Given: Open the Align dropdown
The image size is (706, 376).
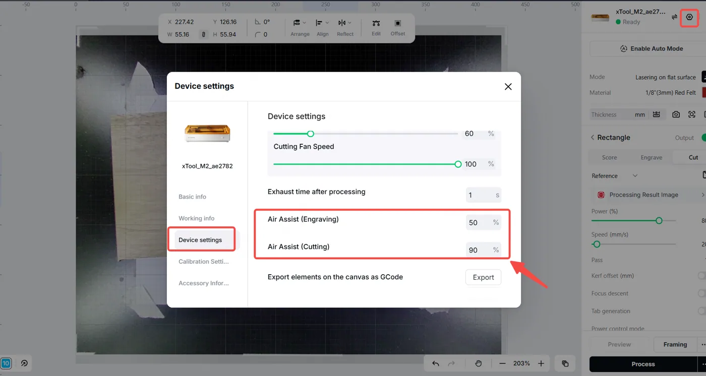Looking at the screenshot, I should (322, 27).
